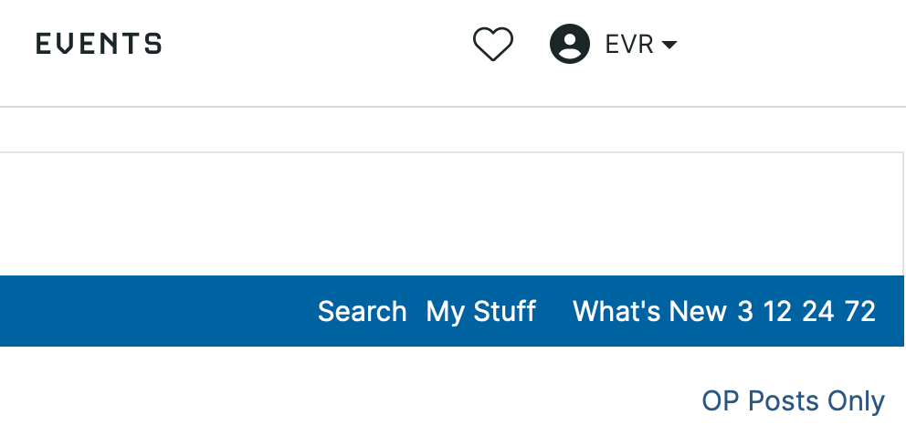Click blank area left of OP Posts Only
Image resolution: width=906 pixels, height=436 pixels.
[365, 401]
